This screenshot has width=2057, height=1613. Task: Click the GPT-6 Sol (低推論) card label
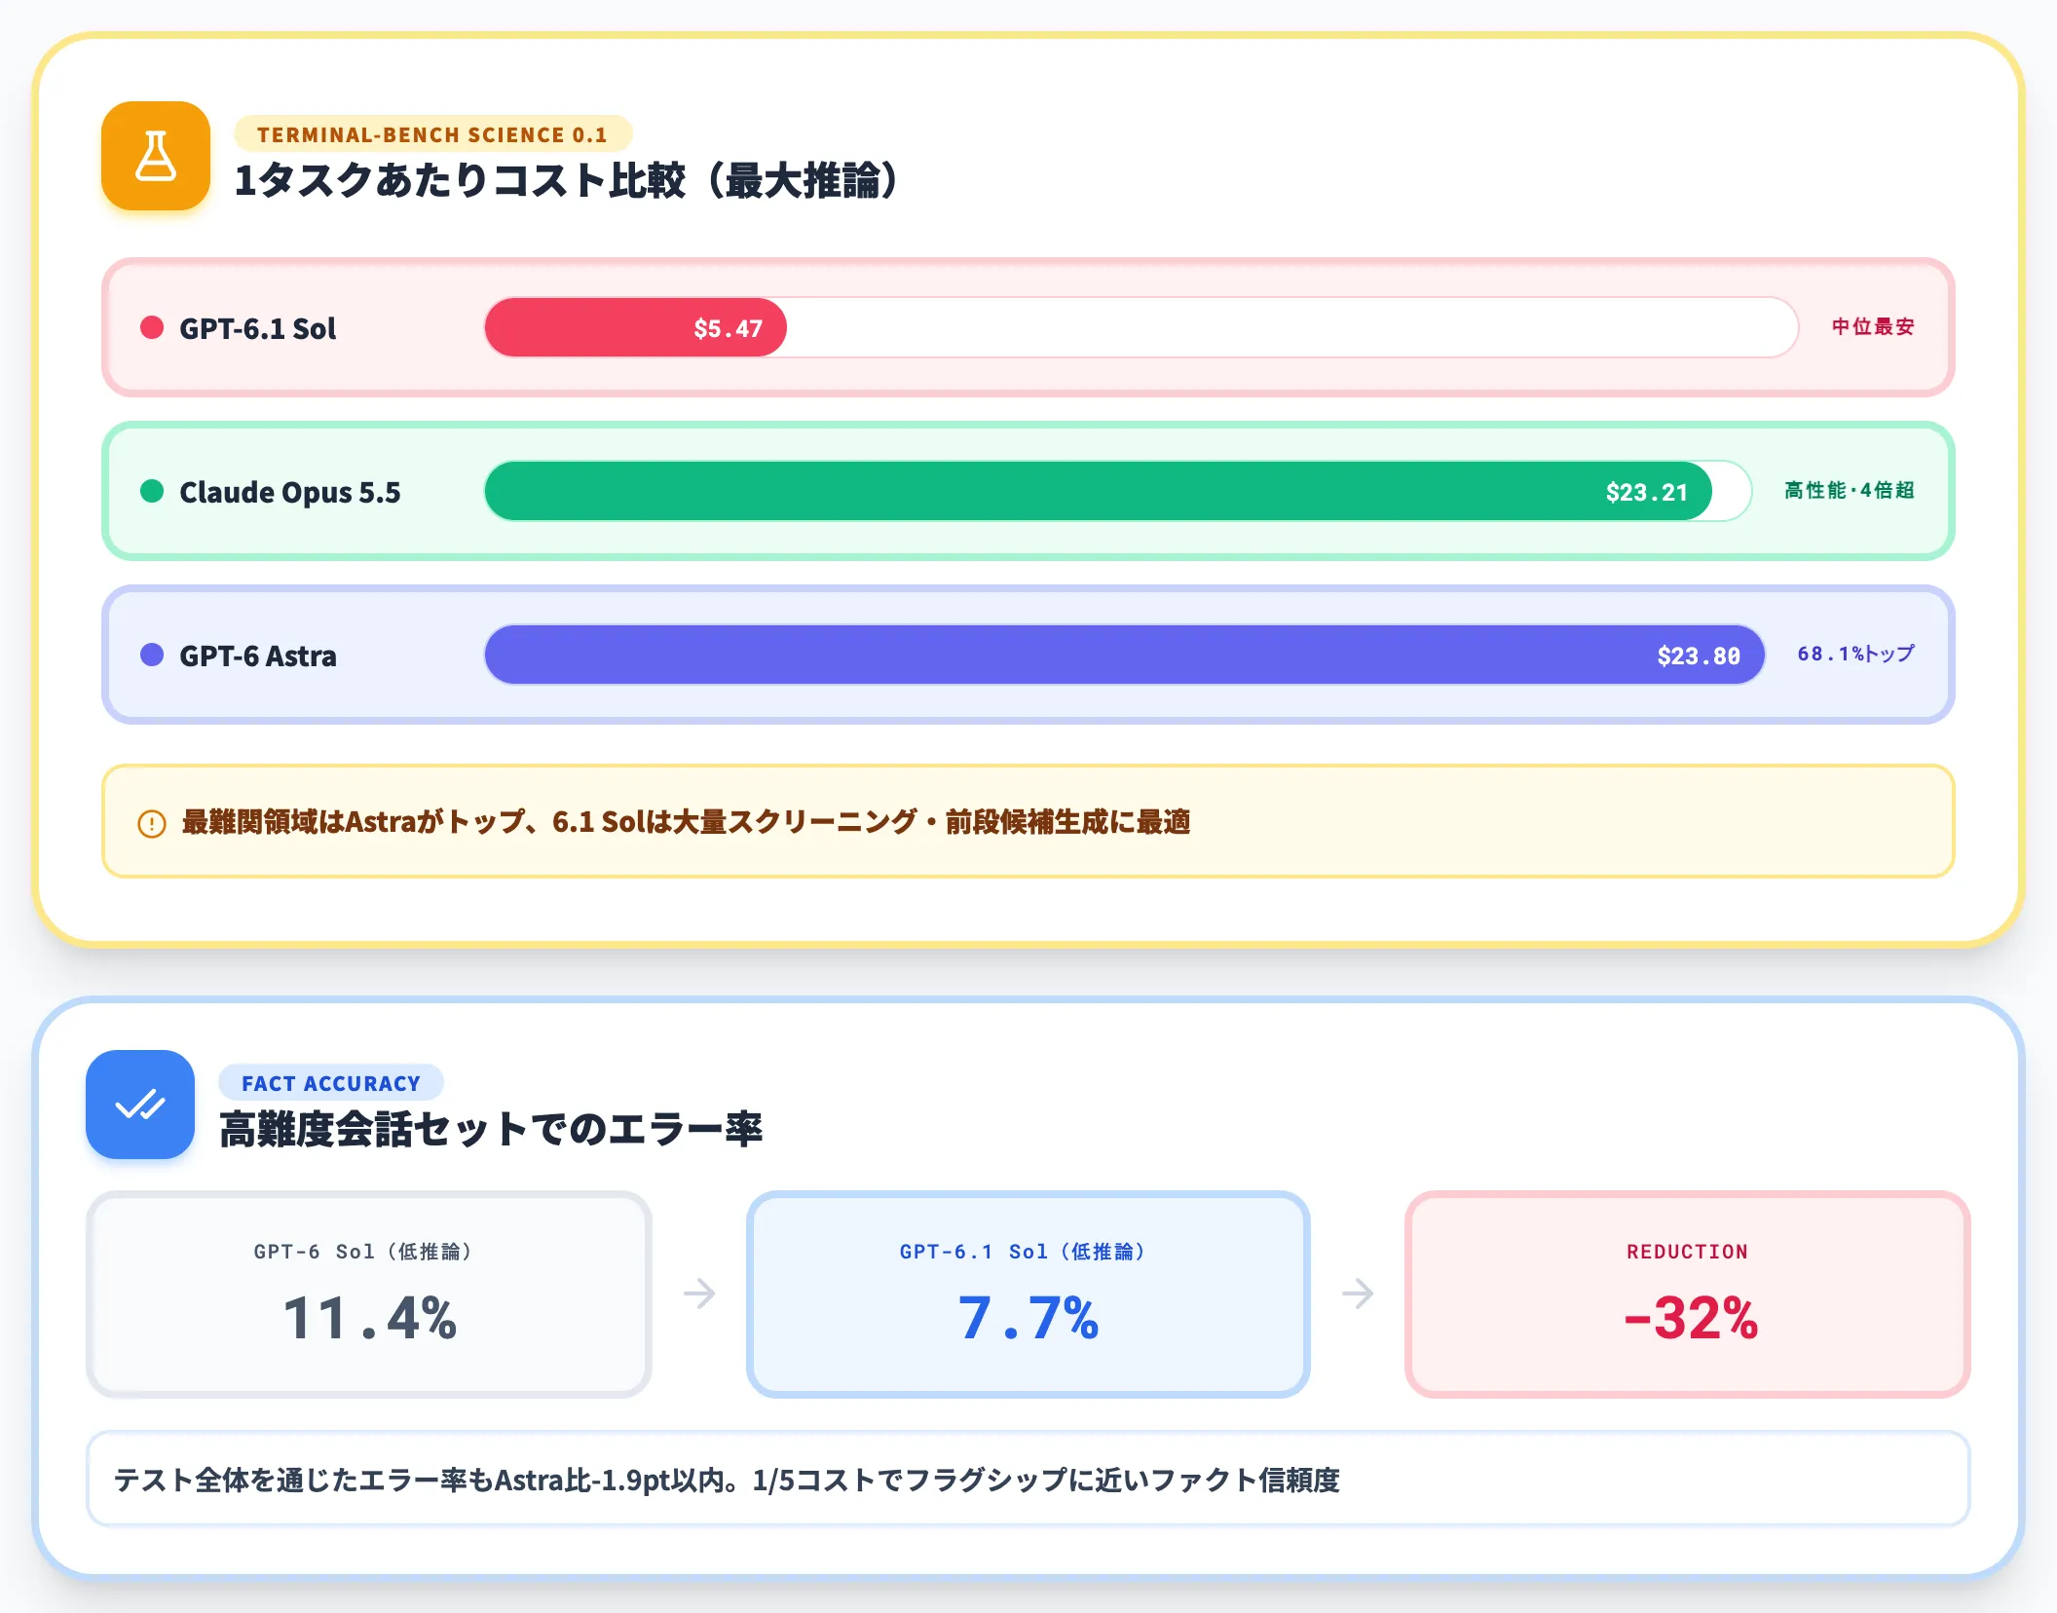362,1252
